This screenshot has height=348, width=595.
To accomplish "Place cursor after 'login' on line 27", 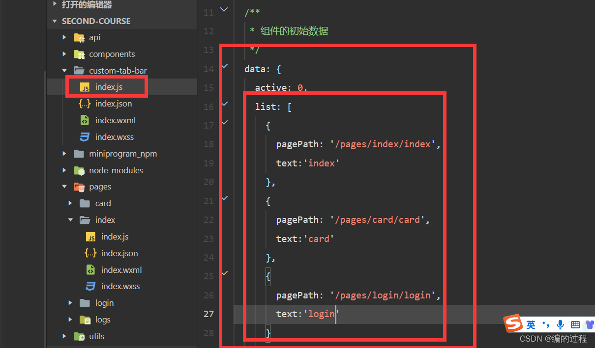I will click(x=335, y=314).
